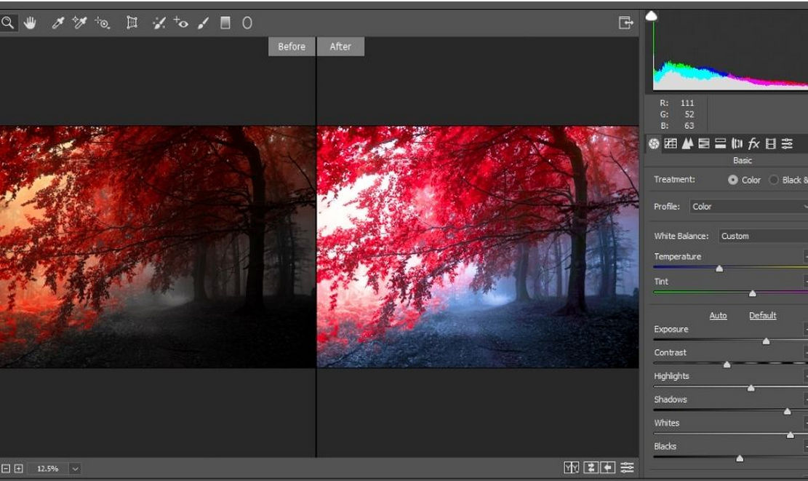
Task: Select the Color treatment radio button
Action: [x=734, y=180]
